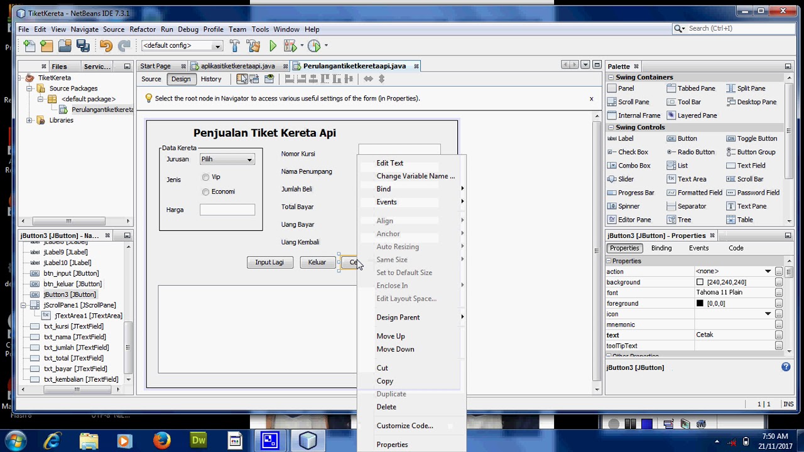Open the action property dropdown
The height and width of the screenshot is (452, 804).
click(768, 272)
